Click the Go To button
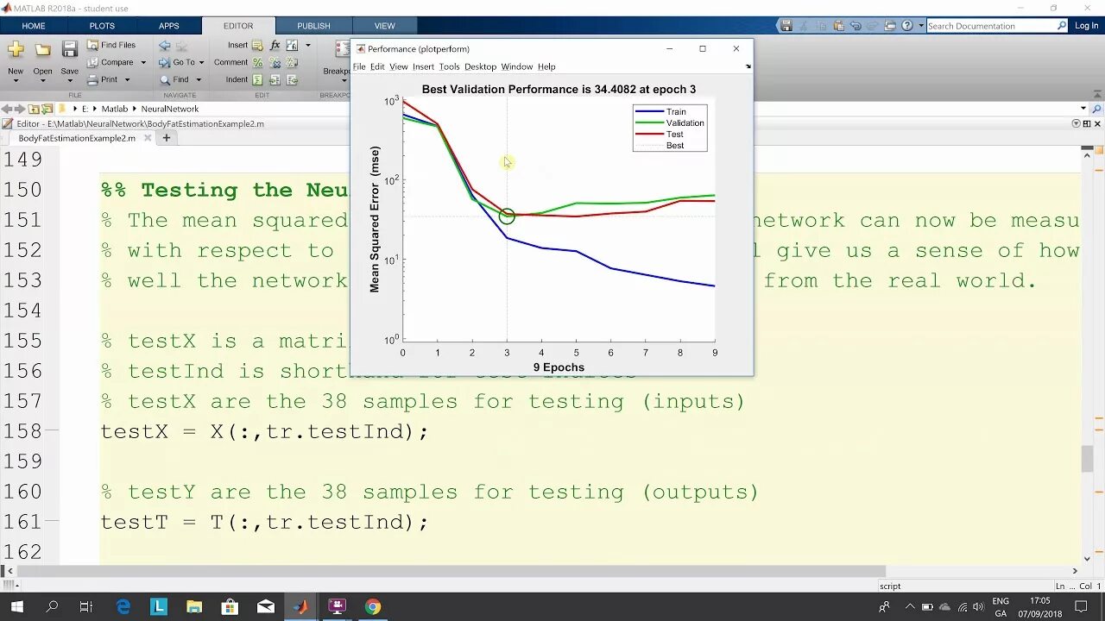Viewport: 1105px width, 621px height. (x=177, y=62)
